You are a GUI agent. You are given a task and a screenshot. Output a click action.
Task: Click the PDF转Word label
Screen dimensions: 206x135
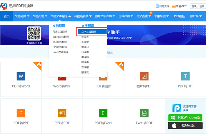click(x=21, y=86)
